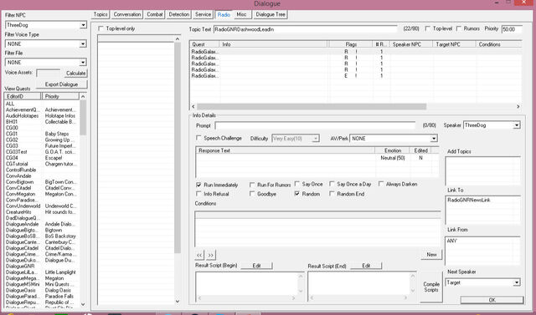Open the Dialogue Tree tab

[271, 14]
